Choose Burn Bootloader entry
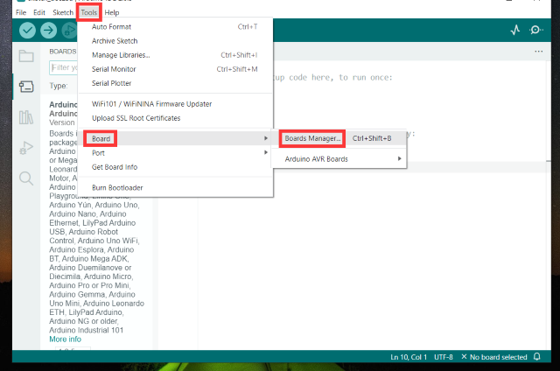560x371 pixels. [175, 188]
